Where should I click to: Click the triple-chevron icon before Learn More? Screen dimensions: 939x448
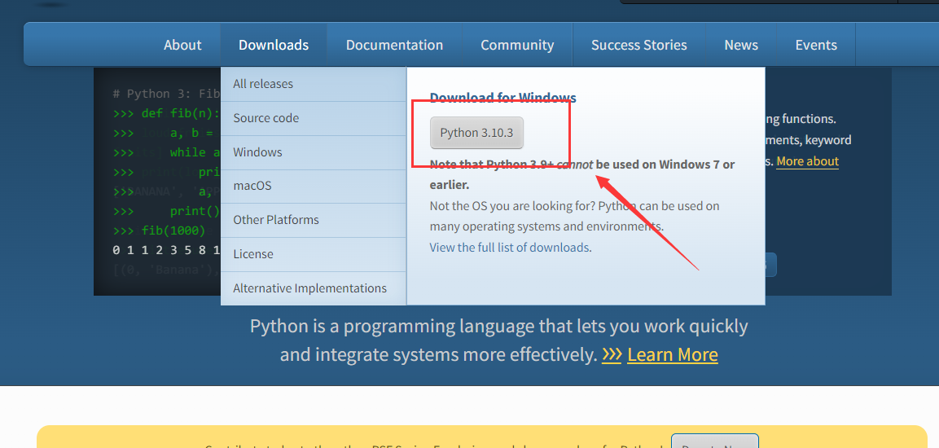[x=612, y=355]
